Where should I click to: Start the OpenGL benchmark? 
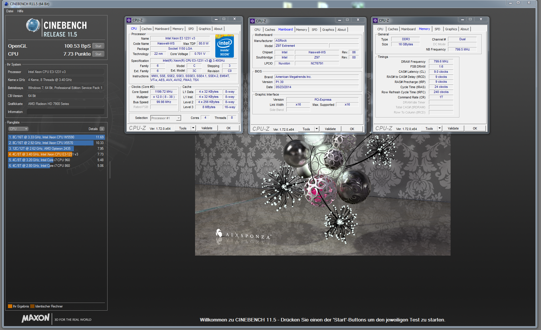pyautogui.click(x=98, y=46)
